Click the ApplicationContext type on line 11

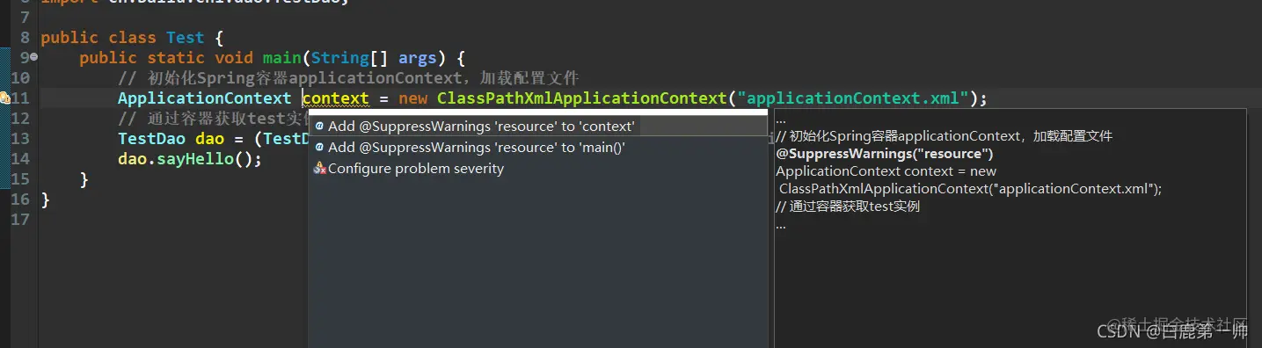(205, 98)
